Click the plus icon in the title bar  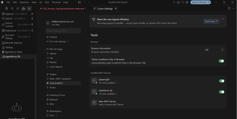pyautogui.click(x=174, y=2)
